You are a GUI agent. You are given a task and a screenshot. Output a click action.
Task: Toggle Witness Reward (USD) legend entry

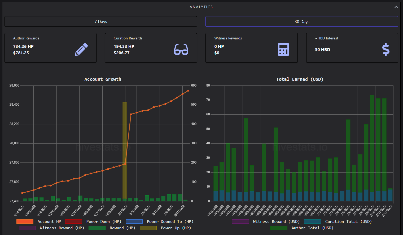(x=266, y=222)
